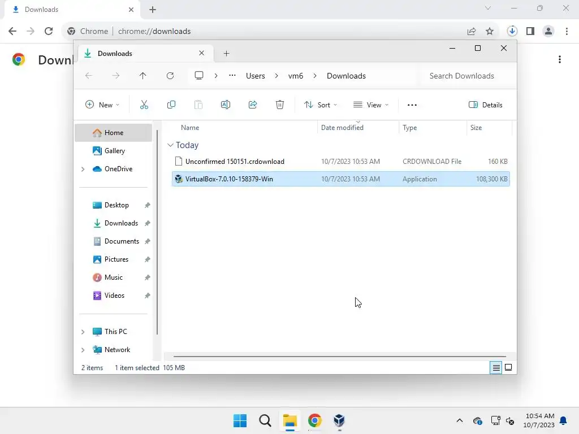This screenshot has height=434, width=579.
Task: Bookmark this page with Chrome's star icon
Action: [490, 32]
